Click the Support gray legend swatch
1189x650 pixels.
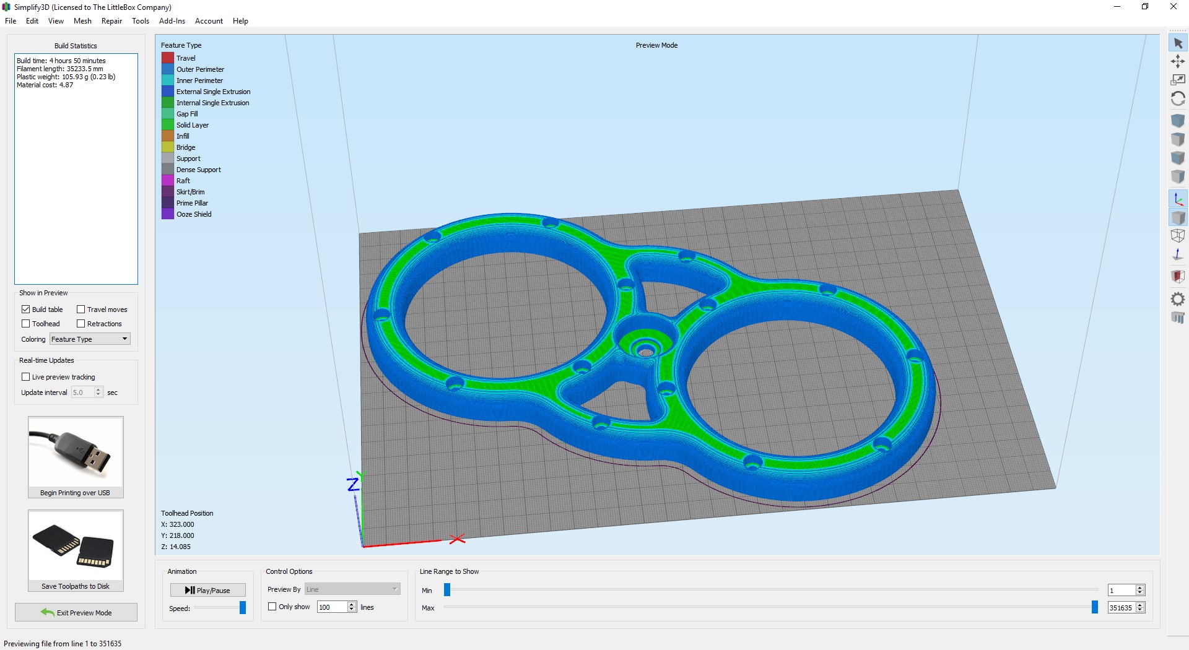[167, 158]
